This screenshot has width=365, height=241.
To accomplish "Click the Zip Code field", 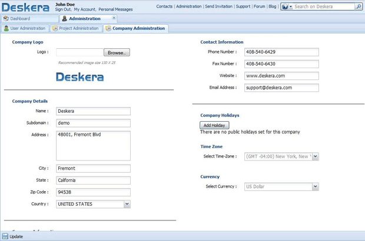I will point(93,192).
